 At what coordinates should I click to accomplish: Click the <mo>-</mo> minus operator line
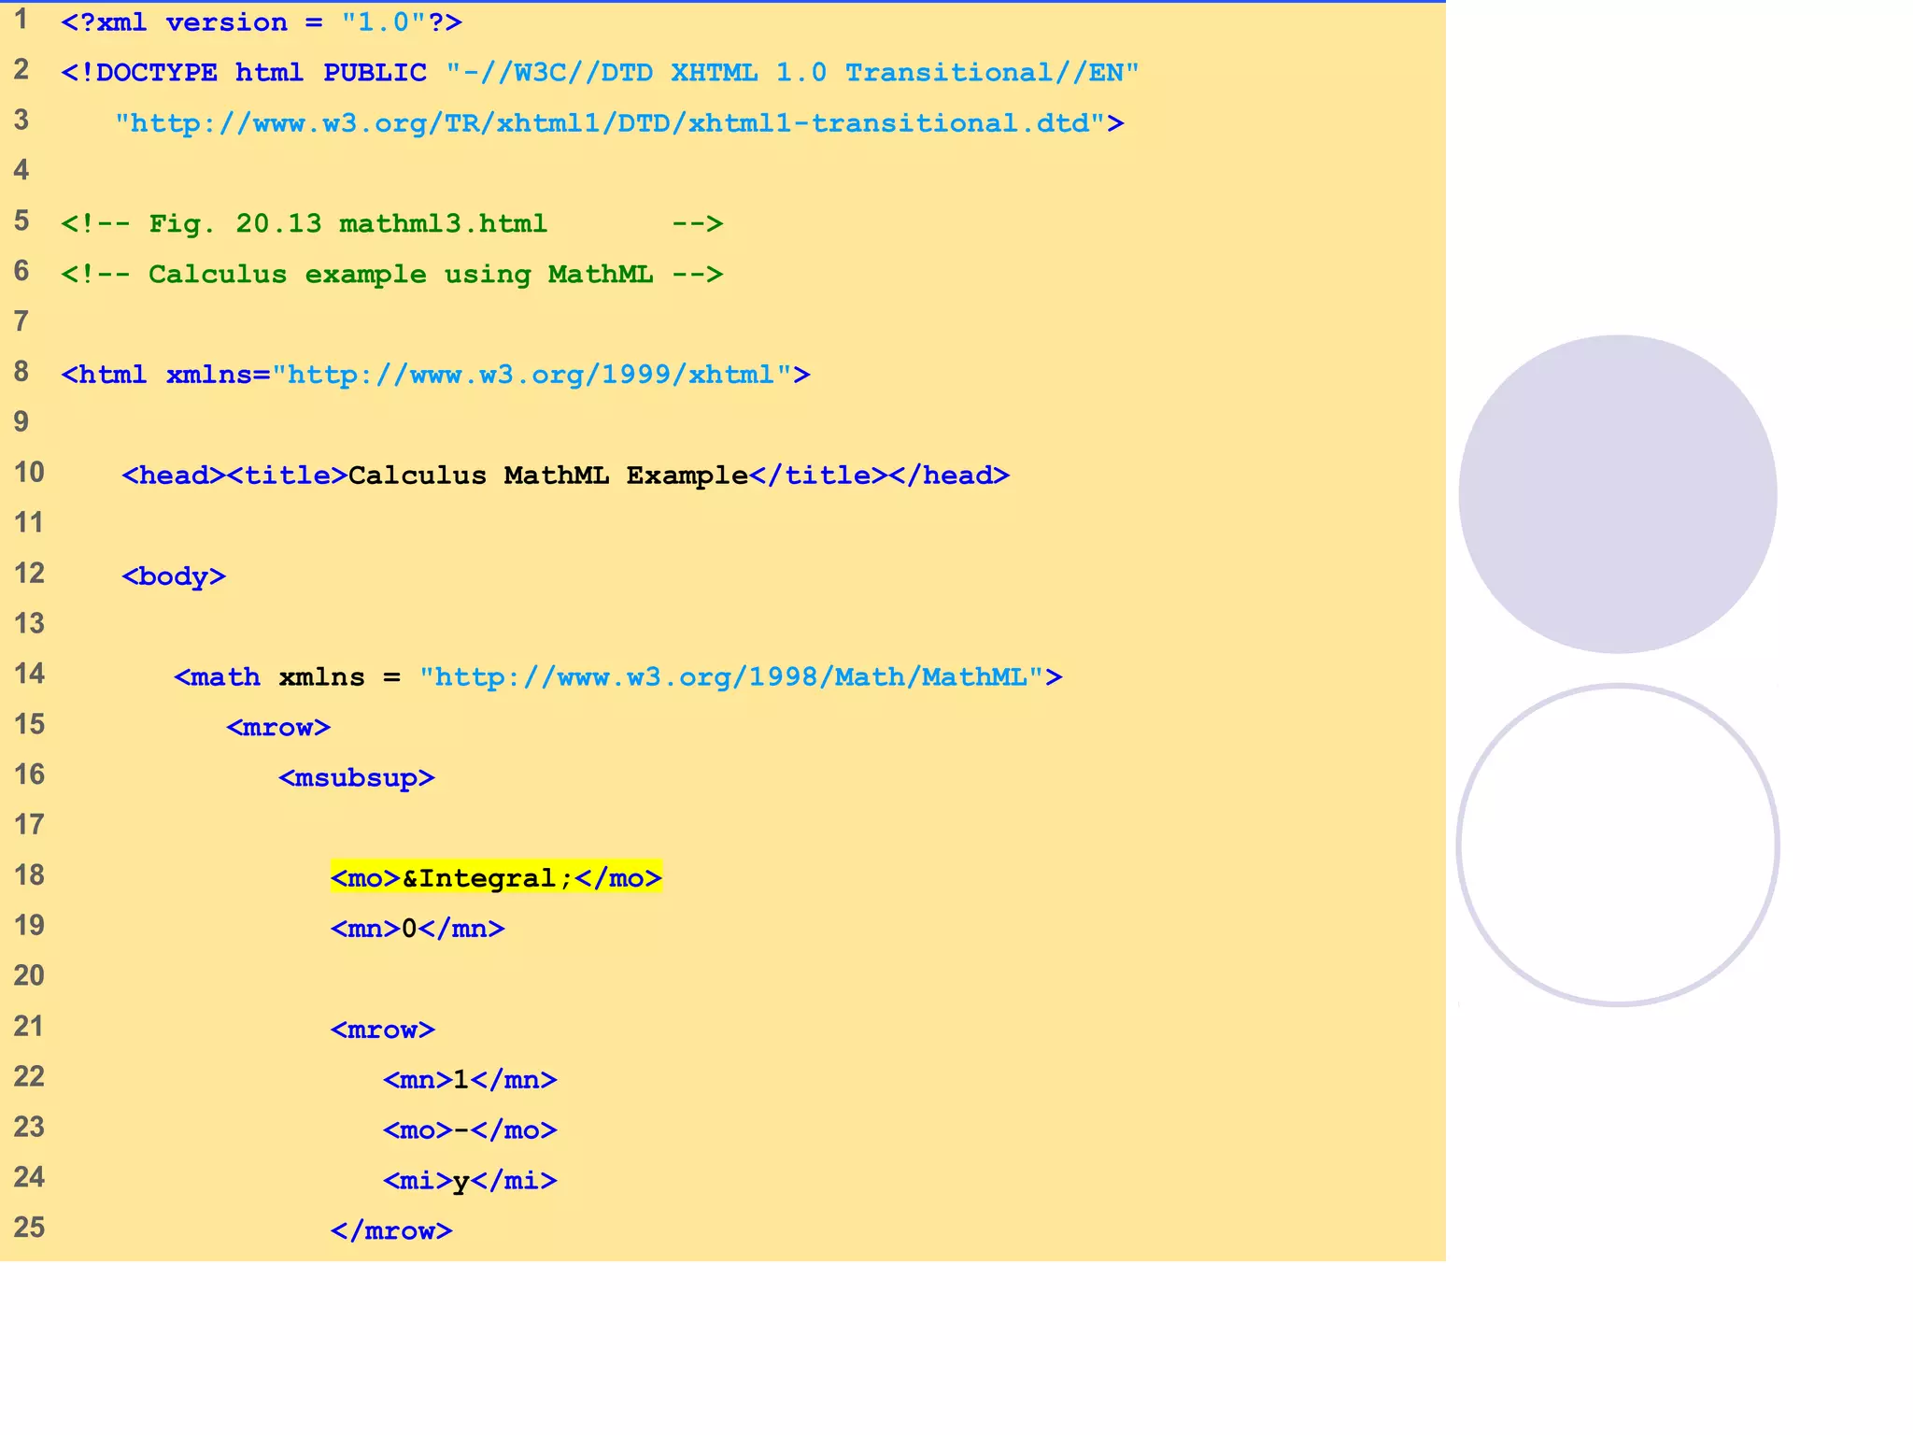click(x=470, y=1130)
